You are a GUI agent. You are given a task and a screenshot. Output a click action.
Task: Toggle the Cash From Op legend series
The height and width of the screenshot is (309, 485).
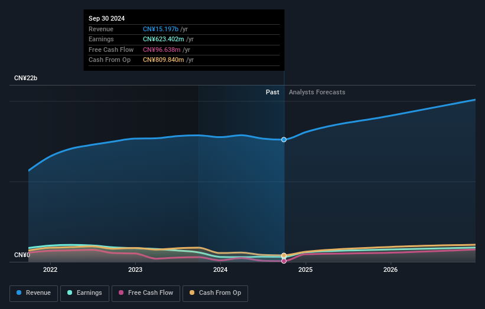[x=215, y=293]
